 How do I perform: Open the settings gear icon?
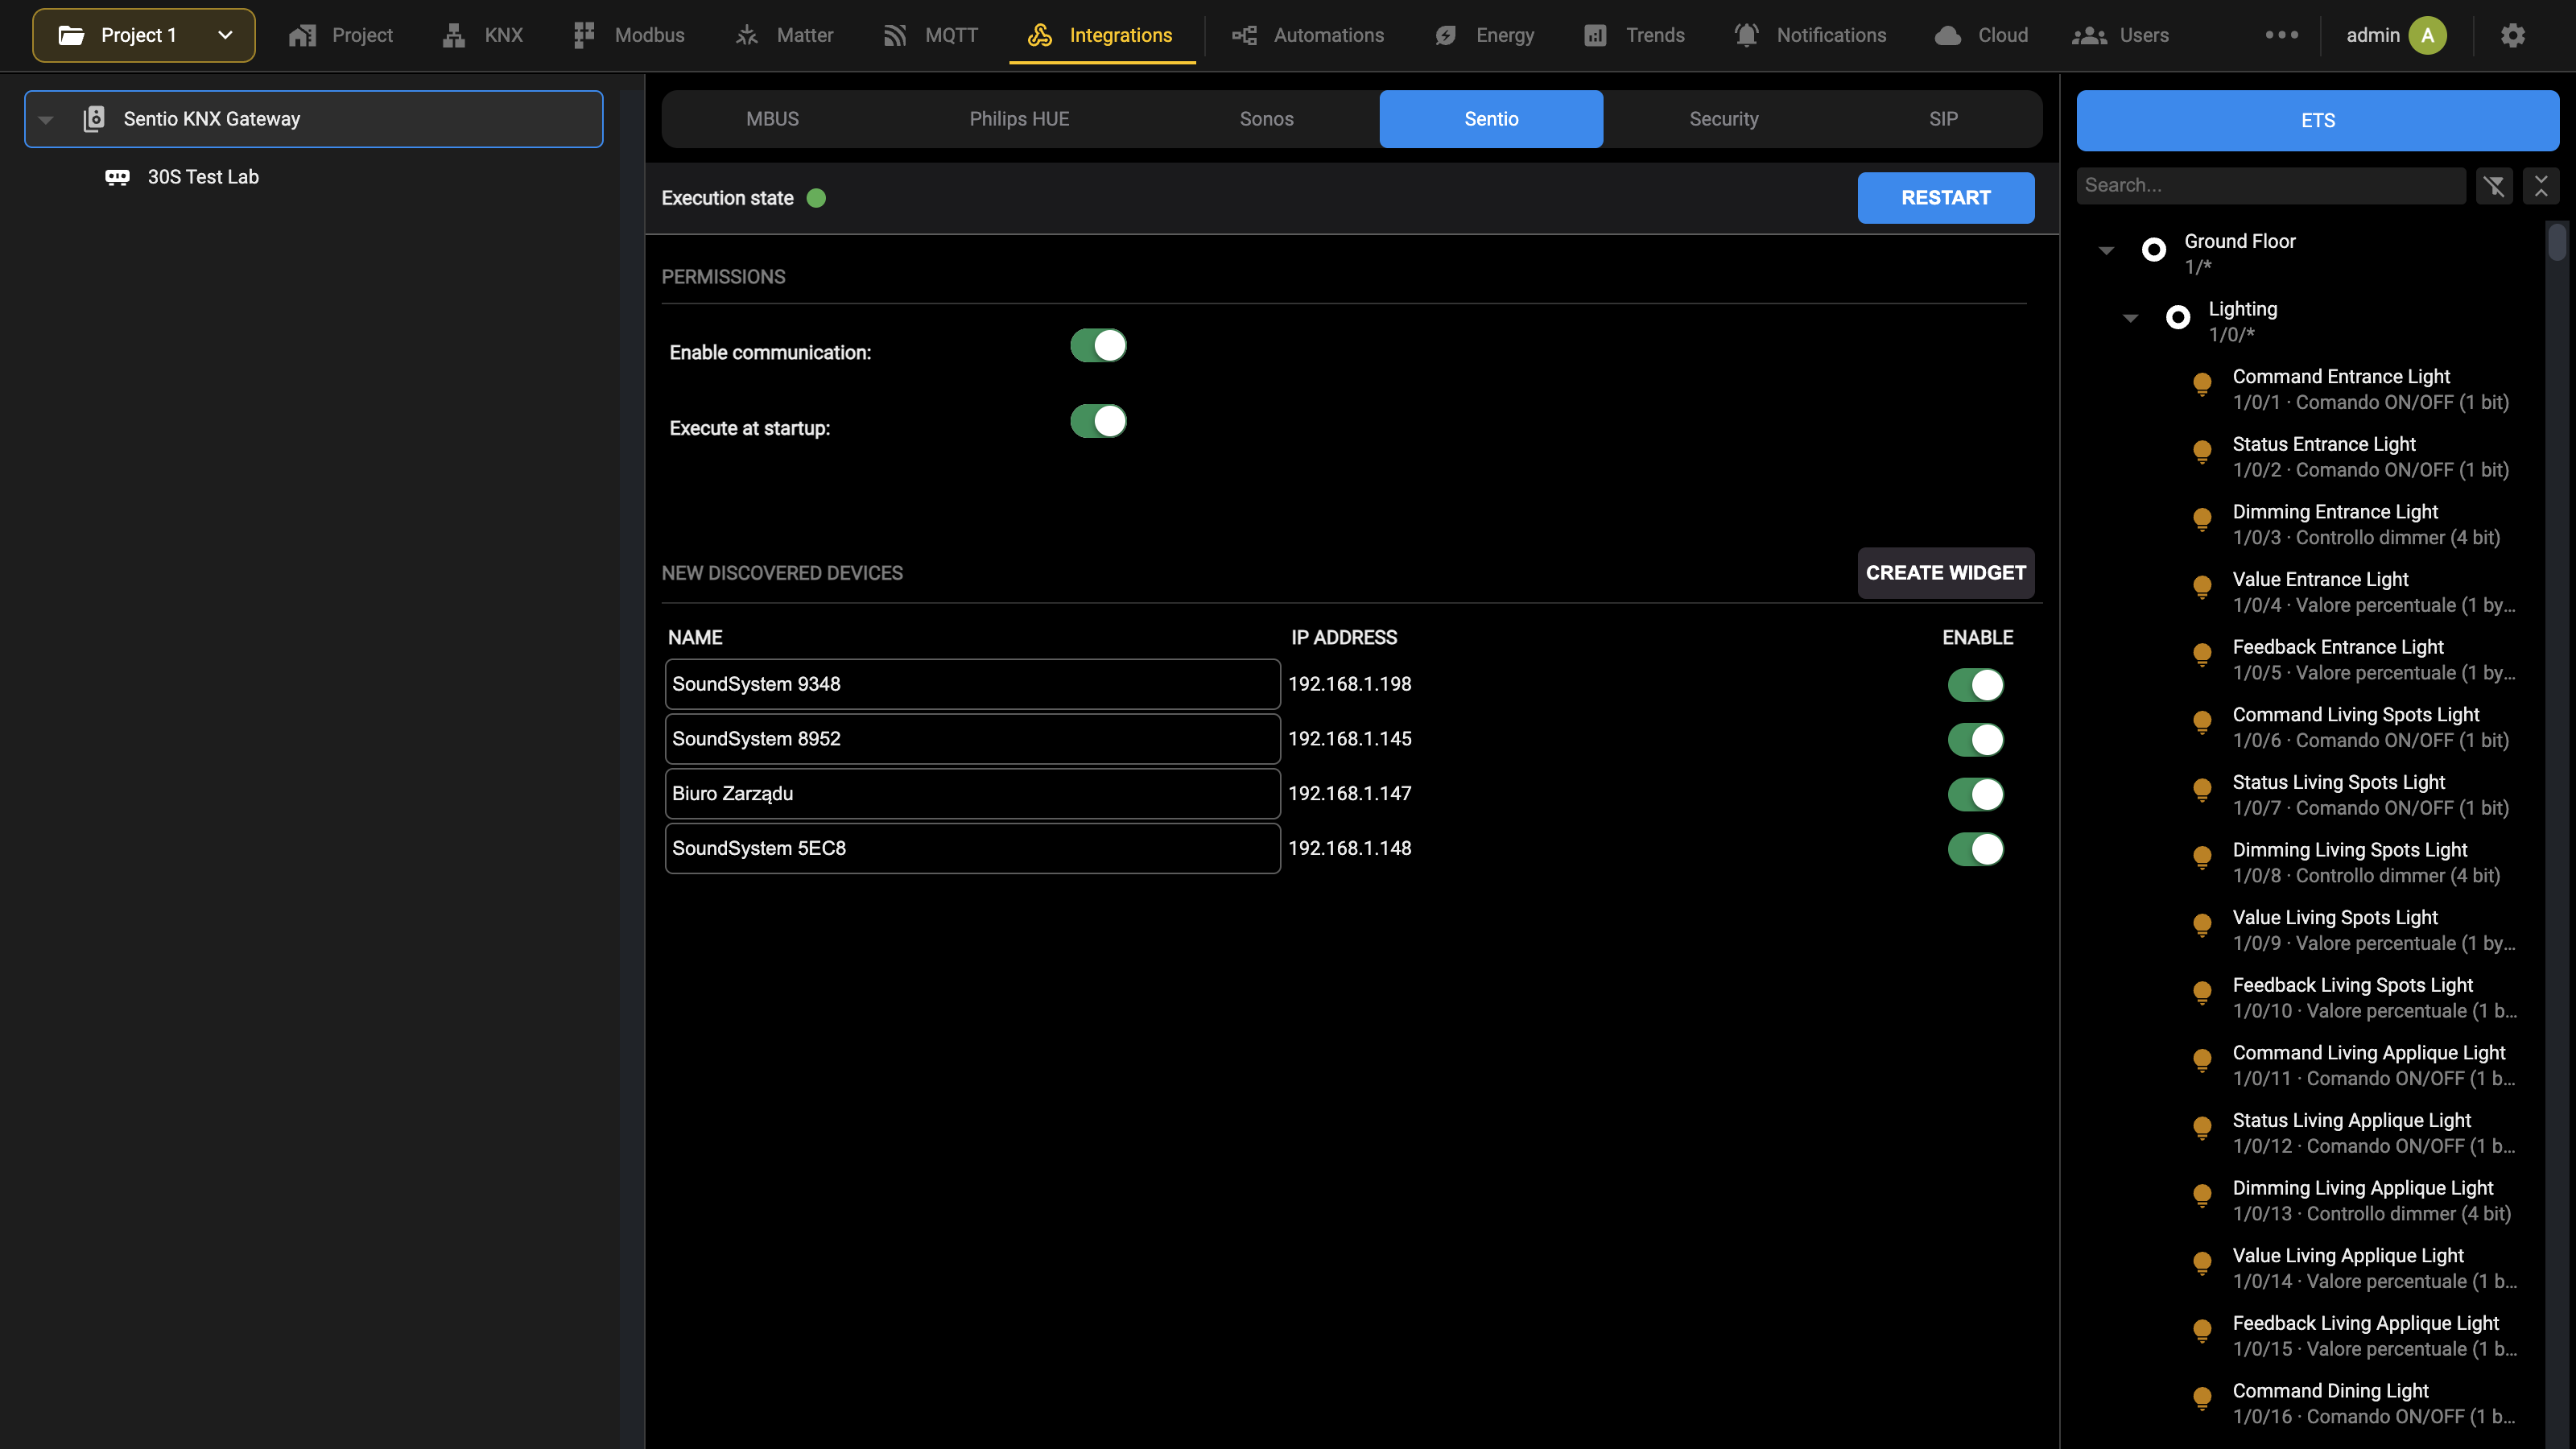pos(2513,36)
